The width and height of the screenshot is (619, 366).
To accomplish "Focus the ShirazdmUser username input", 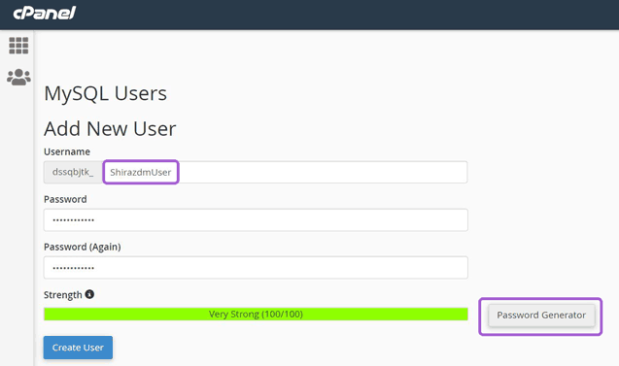I will pyautogui.click(x=285, y=172).
